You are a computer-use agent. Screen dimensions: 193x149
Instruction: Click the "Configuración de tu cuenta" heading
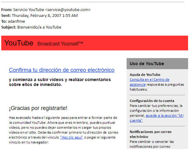pyautogui.click(x=152, y=101)
